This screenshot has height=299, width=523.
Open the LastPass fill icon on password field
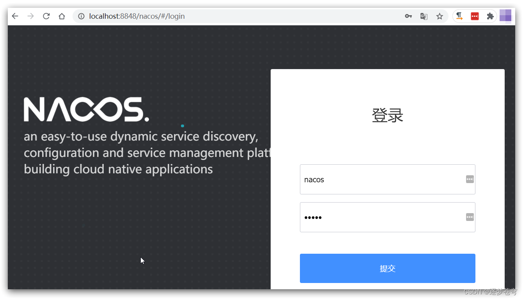470,217
